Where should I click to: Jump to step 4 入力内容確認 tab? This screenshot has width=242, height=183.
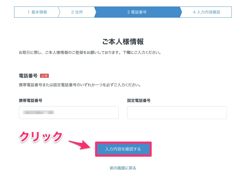(x=206, y=12)
